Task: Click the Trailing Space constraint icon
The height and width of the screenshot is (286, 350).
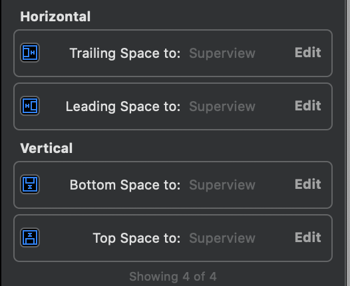Action: pyautogui.click(x=30, y=53)
